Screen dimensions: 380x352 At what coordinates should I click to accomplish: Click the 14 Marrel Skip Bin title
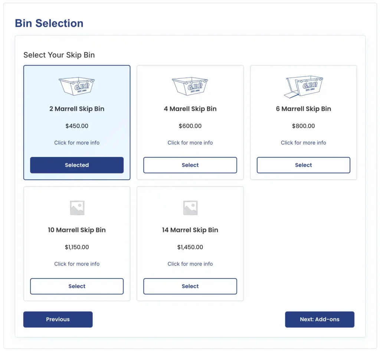pyautogui.click(x=190, y=230)
